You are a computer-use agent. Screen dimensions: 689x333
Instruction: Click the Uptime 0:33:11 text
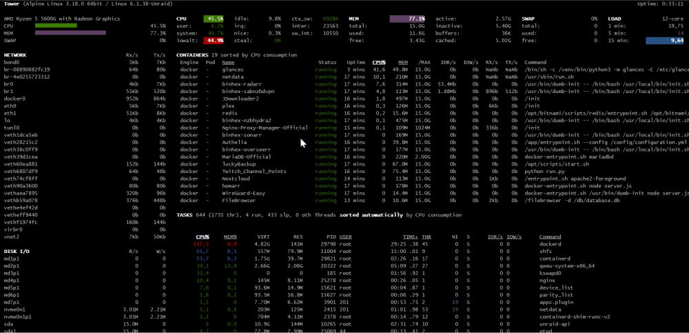661,4
